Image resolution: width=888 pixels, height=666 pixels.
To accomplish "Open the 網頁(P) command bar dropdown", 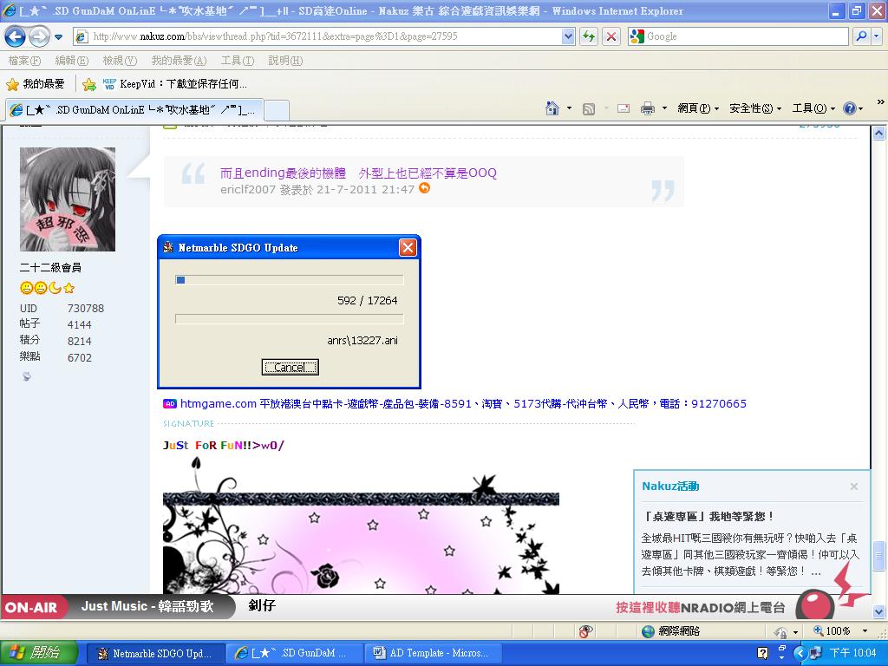I will [x=698, y=108].
